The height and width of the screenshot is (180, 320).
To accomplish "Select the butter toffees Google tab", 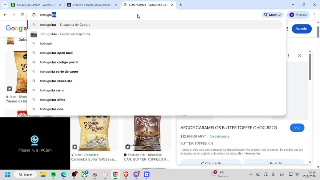I will [148, 5].
